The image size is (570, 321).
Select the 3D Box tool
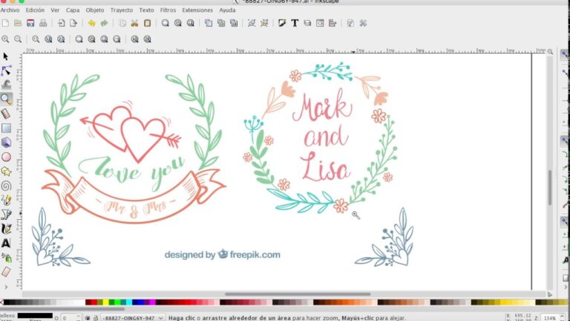pyautogui.click(x=6, y=143)
